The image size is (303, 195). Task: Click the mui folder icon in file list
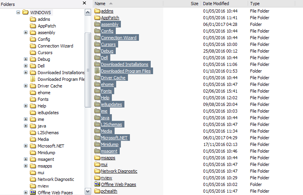(97, 164)
